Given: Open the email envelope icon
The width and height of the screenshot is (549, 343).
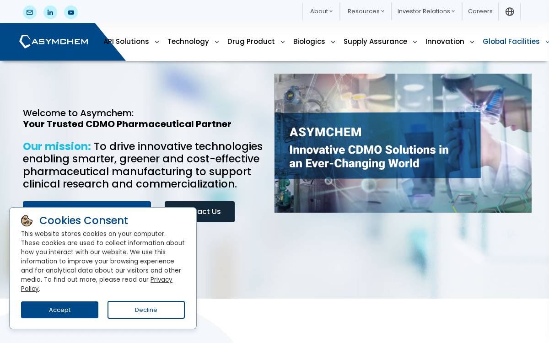Looking at the screenshot, I should [30, 12].
